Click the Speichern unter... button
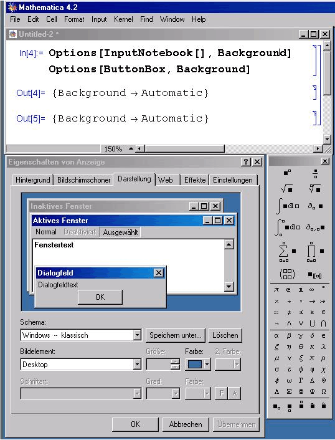335x440 pixels. pos(176,335)
